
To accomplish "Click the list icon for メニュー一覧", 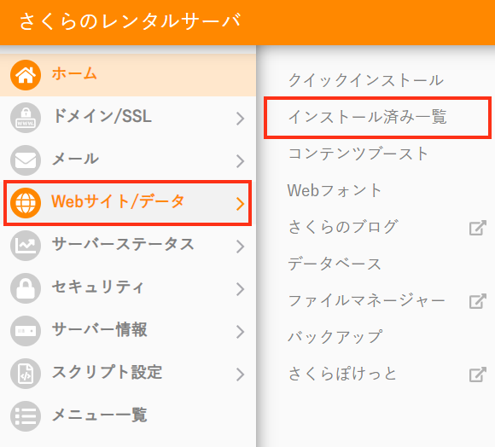I will pos(26,416).
